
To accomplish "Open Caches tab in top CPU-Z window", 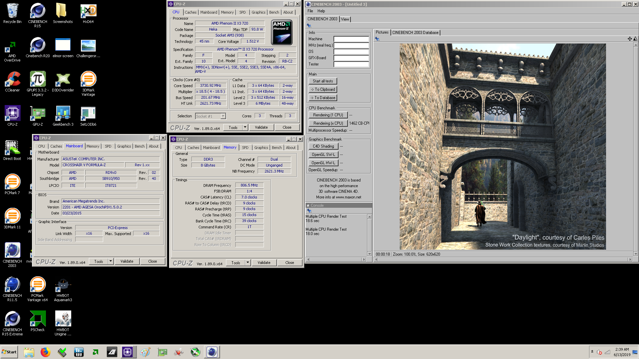I will (191, 12).
